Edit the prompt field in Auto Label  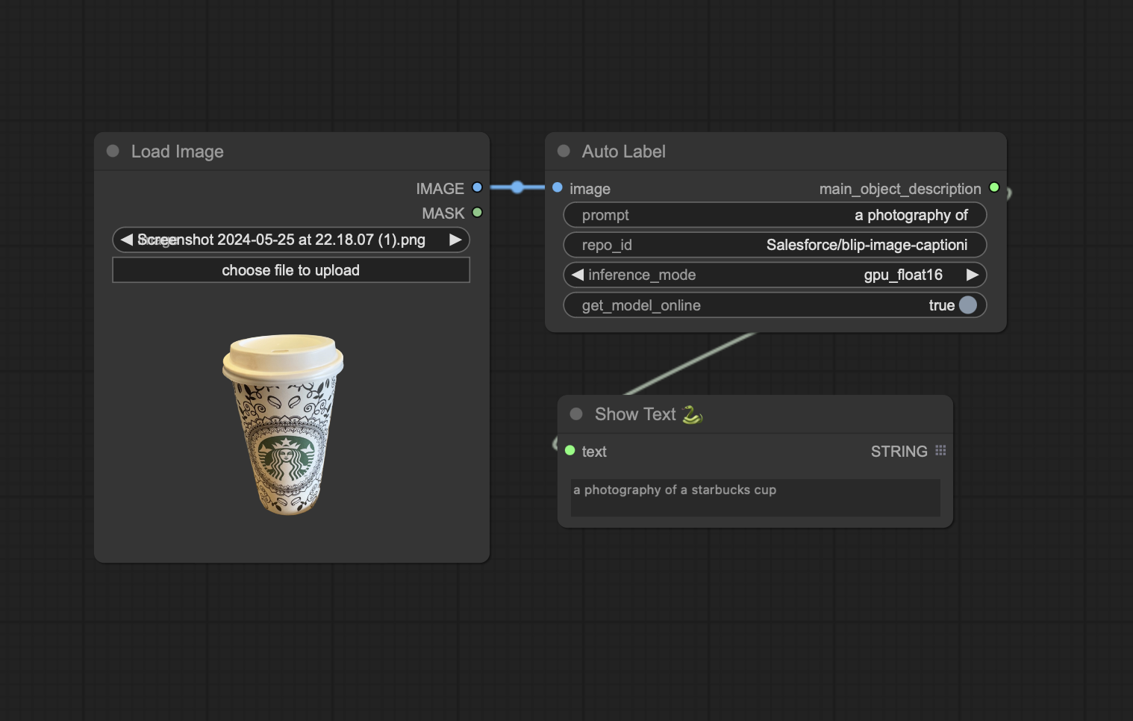click(775, 215)
